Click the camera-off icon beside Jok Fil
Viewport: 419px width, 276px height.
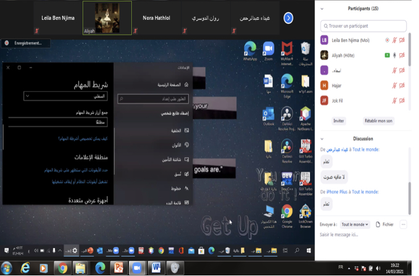click(x=402, y=101)
